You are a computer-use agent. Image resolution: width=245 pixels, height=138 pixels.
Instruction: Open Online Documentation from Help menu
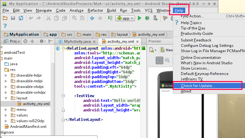209,58
